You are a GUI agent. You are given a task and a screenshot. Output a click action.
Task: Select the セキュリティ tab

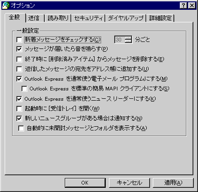point(89,18)
